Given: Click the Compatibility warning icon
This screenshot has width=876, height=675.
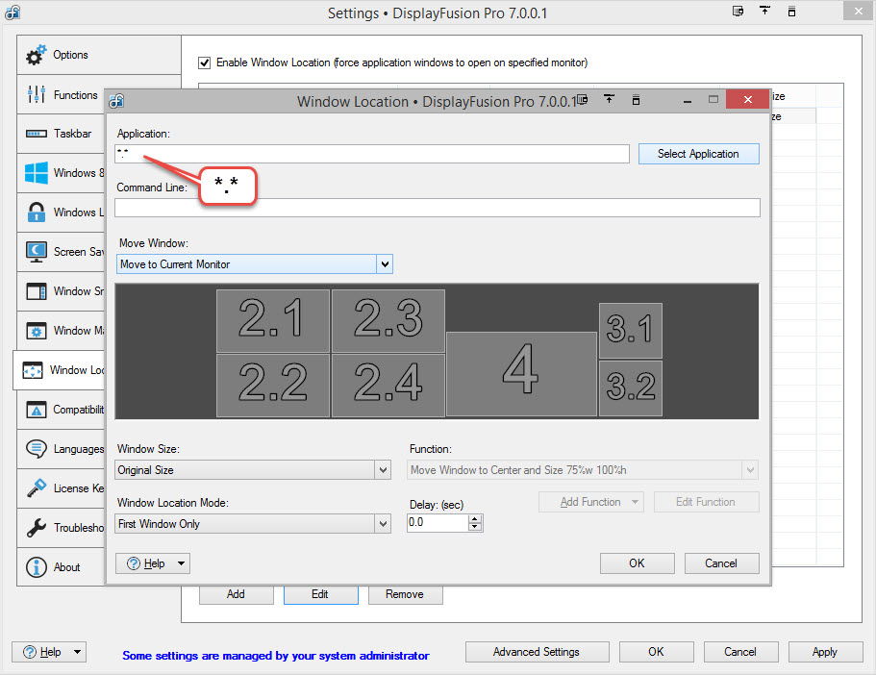Looking at the screenshot, I should pos(37,410).
